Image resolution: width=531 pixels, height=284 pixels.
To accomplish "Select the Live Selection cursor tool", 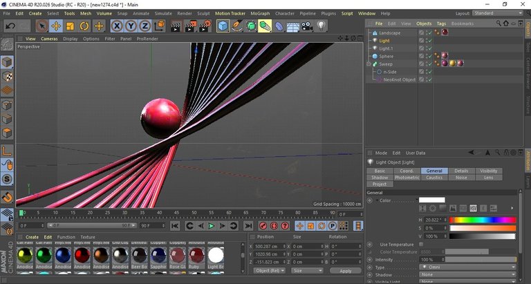I will 42,26.
